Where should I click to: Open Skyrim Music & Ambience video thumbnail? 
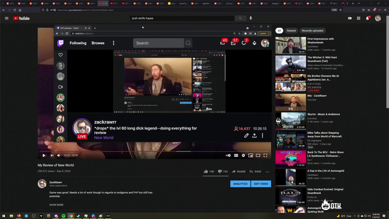291,121
